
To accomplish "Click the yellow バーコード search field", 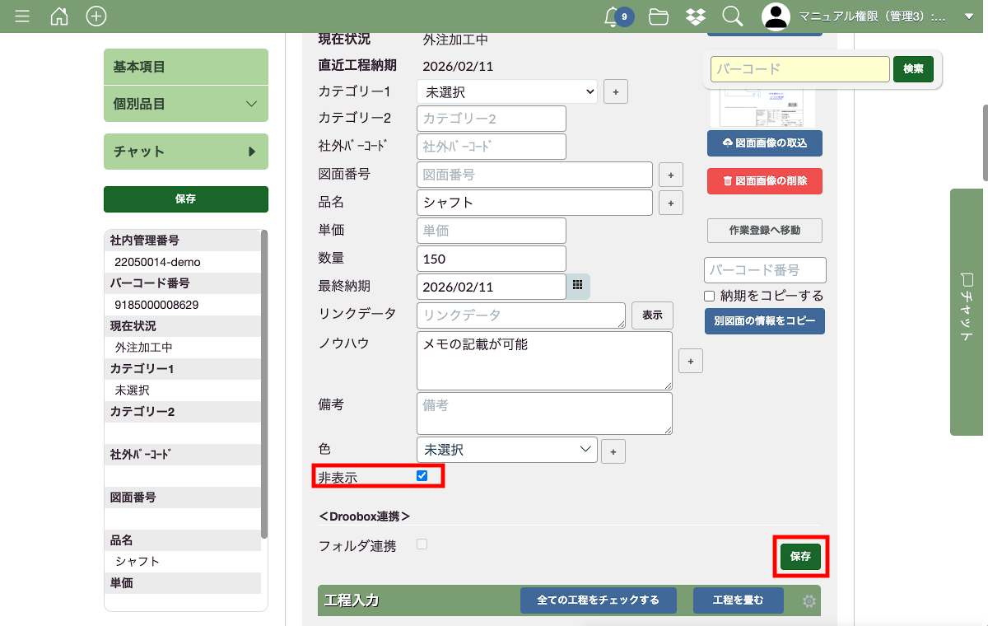I will (799, 69).
